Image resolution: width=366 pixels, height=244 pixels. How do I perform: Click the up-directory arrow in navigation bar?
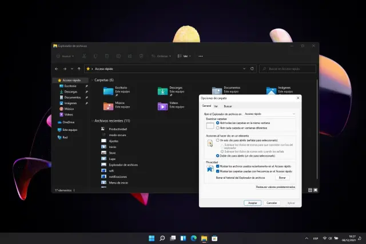point(79,69)
